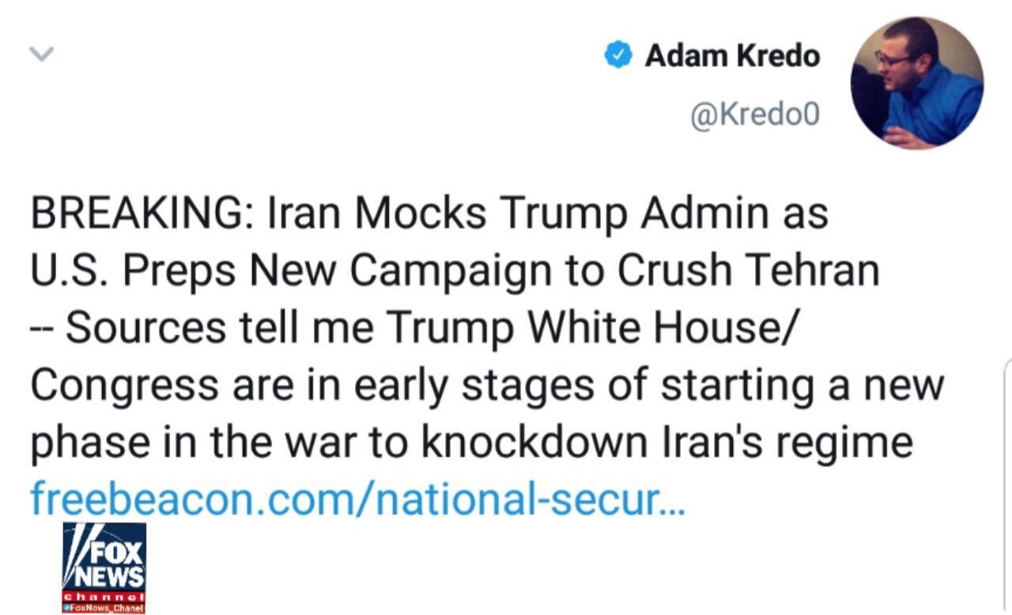The width and height of the screenshot is (1012, 615).
Task: Click the word "channel" under Fox logo
Action: [104, 595]
